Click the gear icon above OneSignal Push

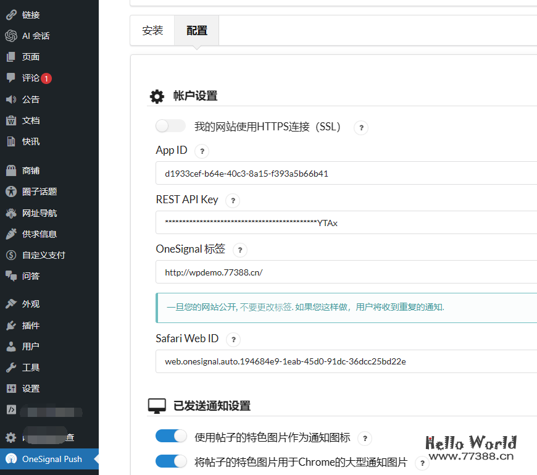pyautogui.click(x=11, y=438)
